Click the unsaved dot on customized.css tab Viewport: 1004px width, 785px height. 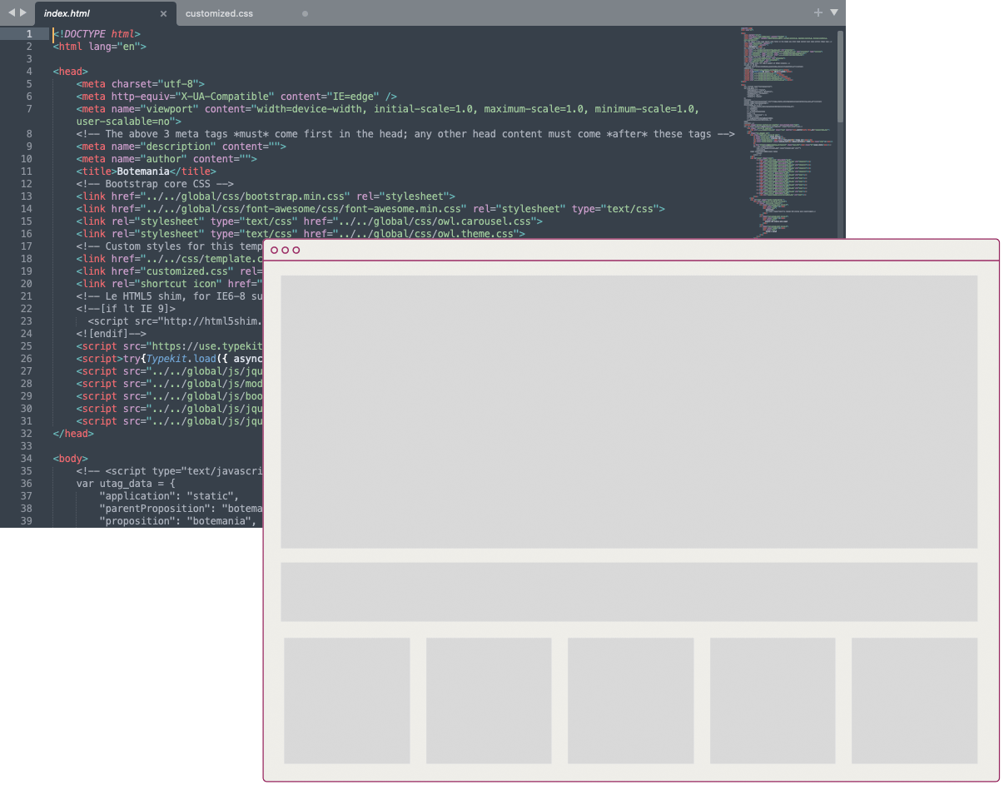pyautogui.click(x=305, y=13)
